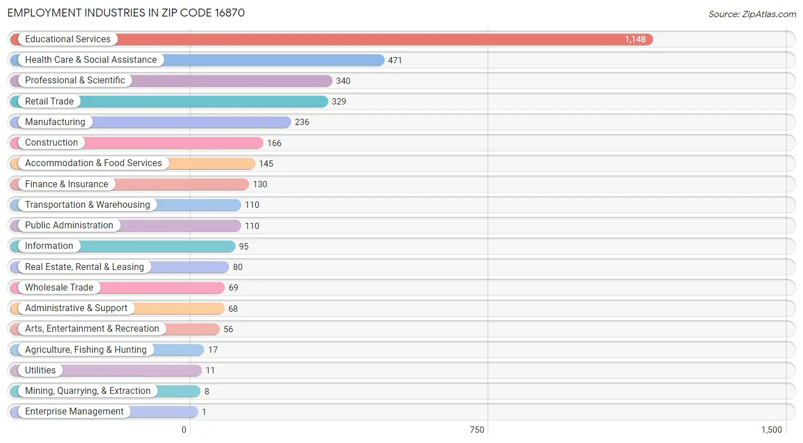Click the Transportation & Warehousing label
Screen dimensions: 803x443
(x=87, y=205)
